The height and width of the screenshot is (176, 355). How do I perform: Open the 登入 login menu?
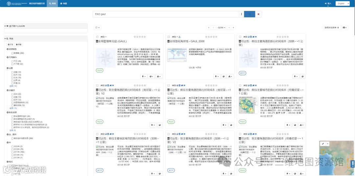pyautogui.click(x=328, y=4)
